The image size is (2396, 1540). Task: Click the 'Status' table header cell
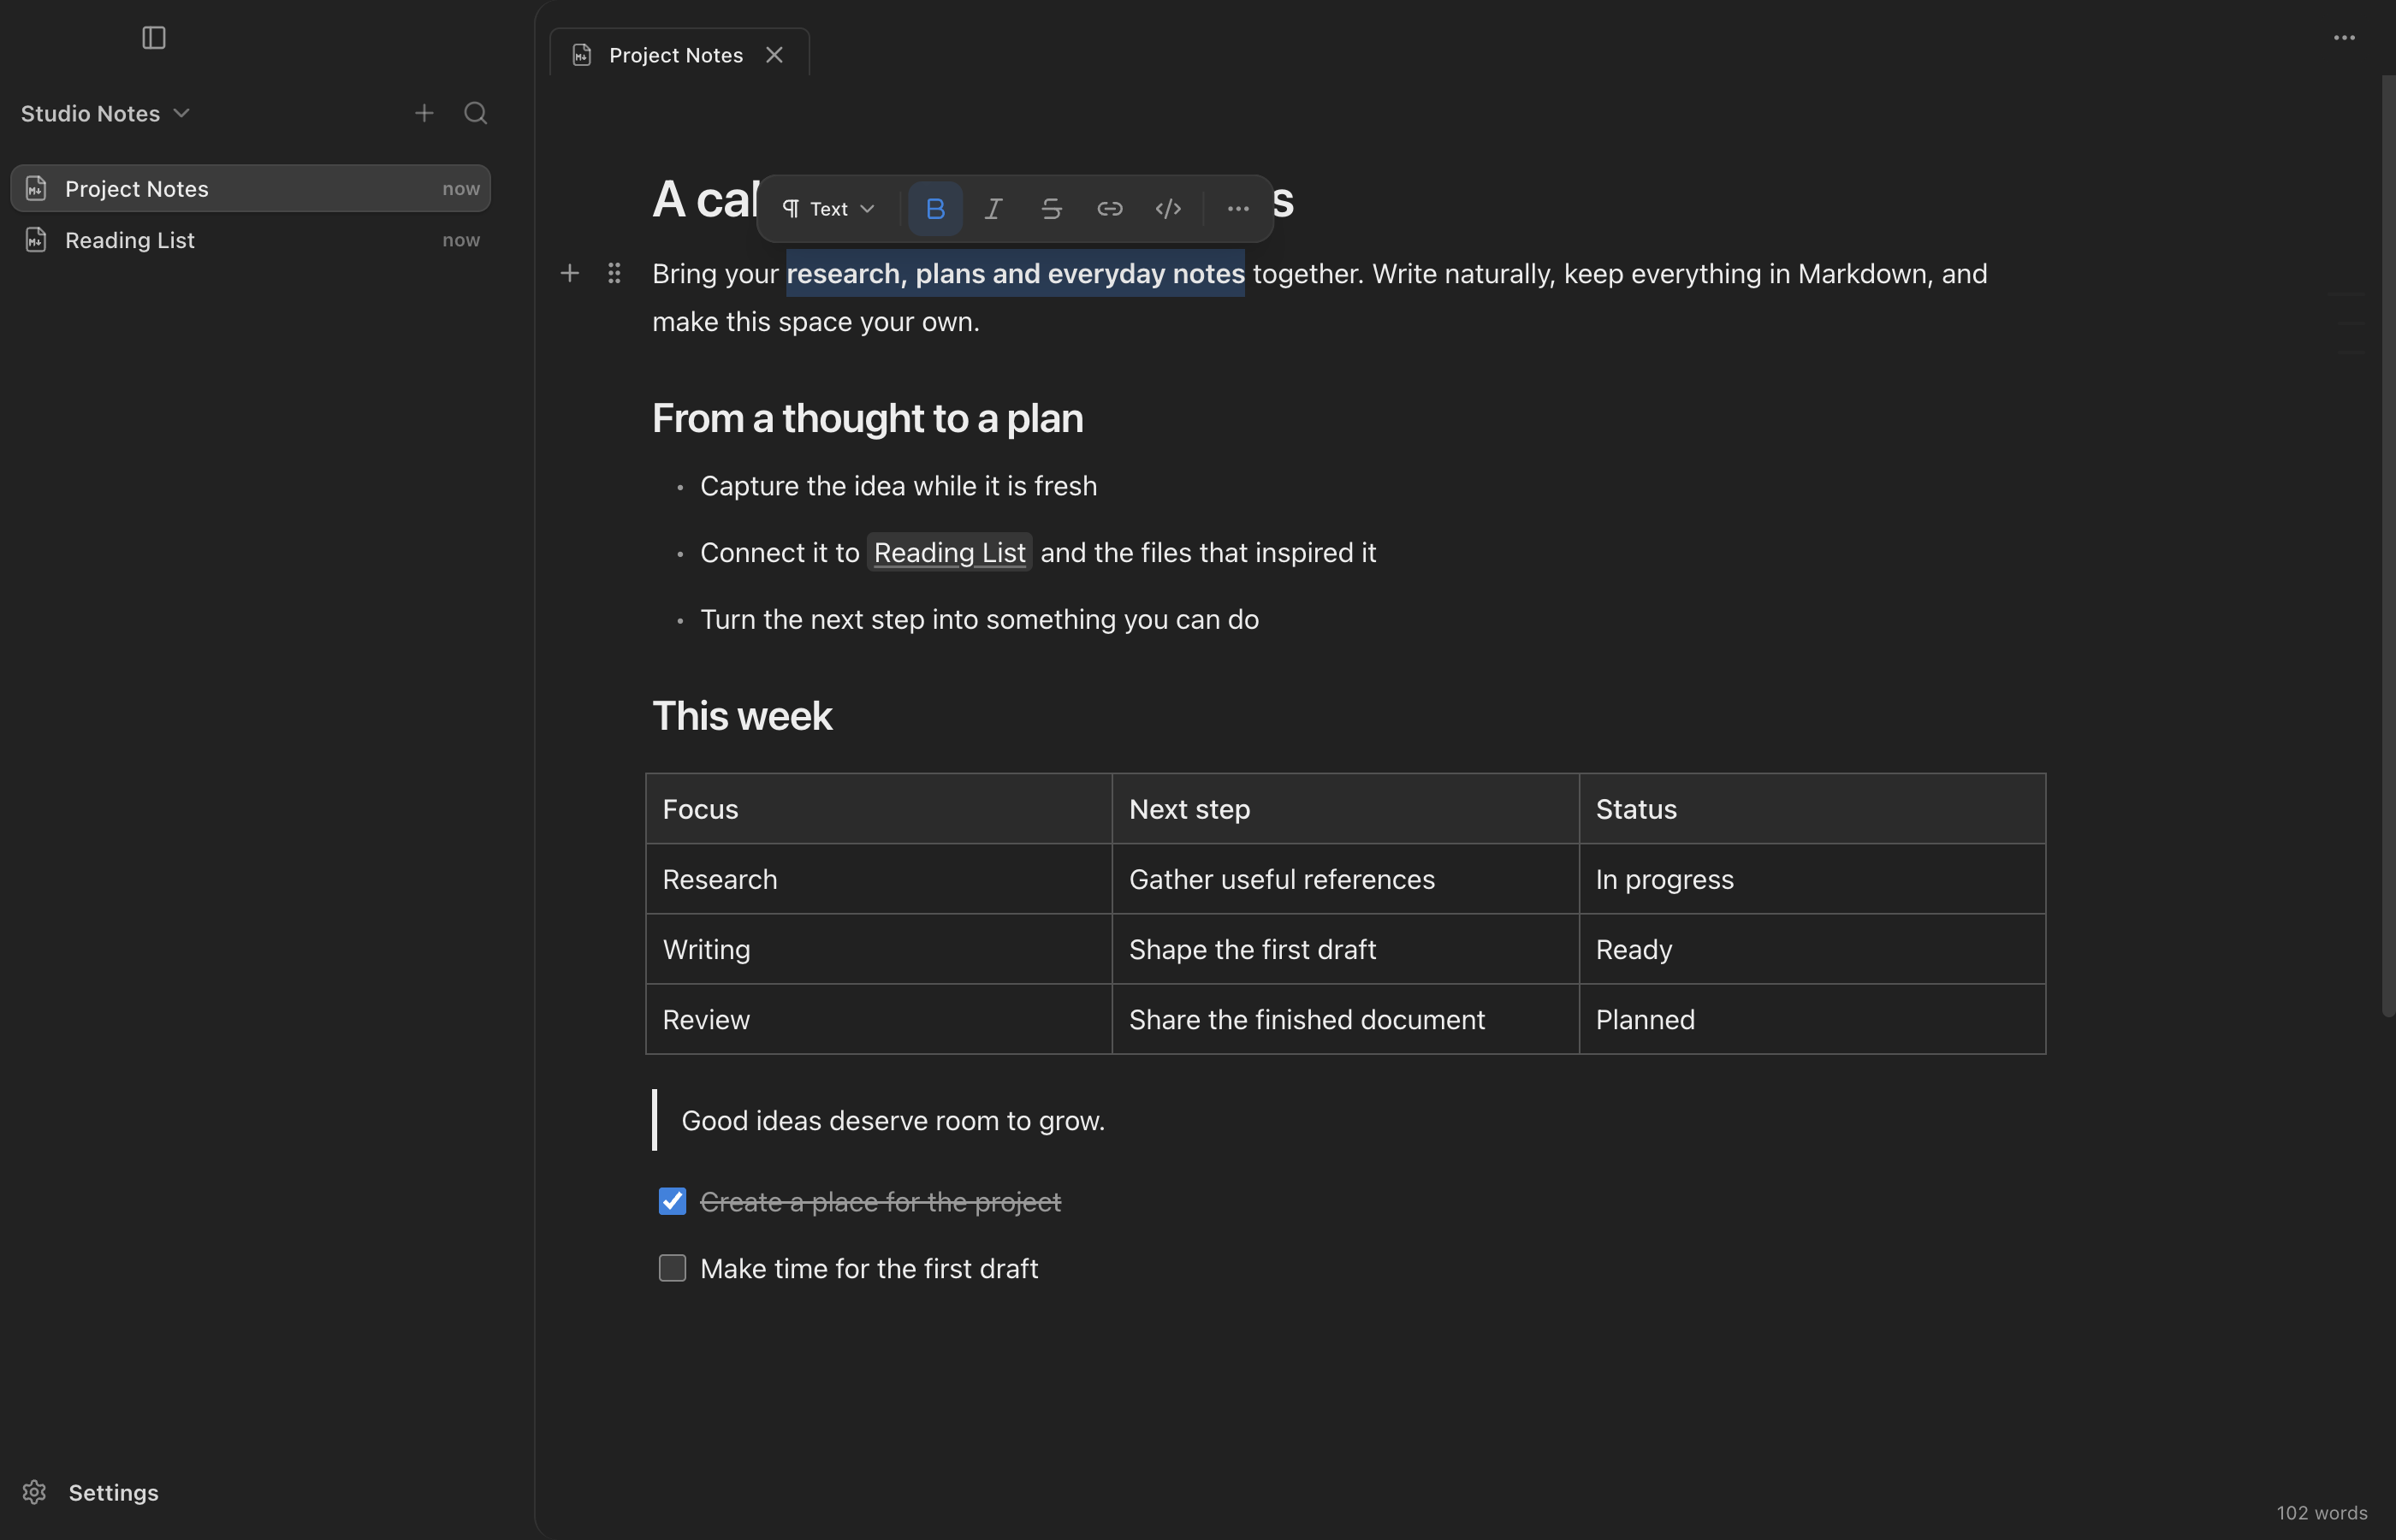tap(1812, 808)
